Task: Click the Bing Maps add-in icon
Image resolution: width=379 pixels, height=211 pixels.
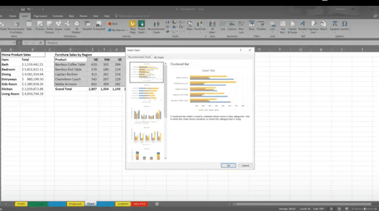Action: tap(132, 27)
